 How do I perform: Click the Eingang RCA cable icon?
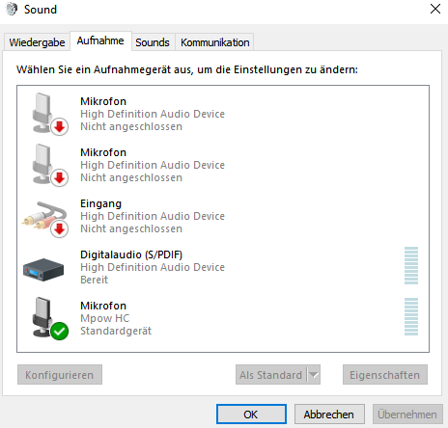click(x=44, y=217)
